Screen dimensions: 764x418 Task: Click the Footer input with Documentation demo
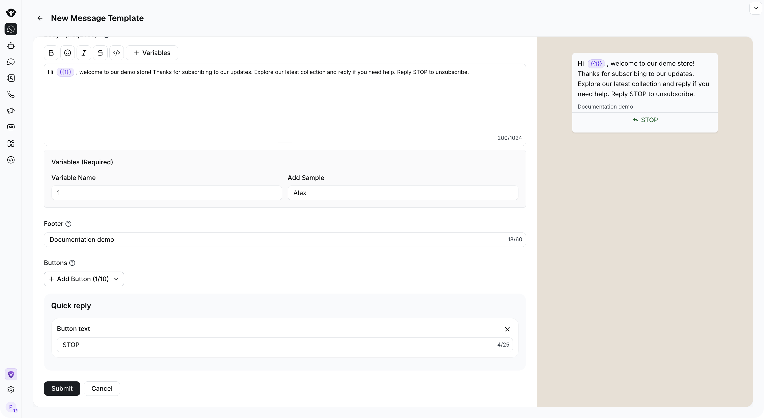pyautogui.click(x=285, y=239)
